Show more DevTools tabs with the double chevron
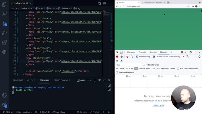This screenshot has width=202, height=114. (171, 52)
